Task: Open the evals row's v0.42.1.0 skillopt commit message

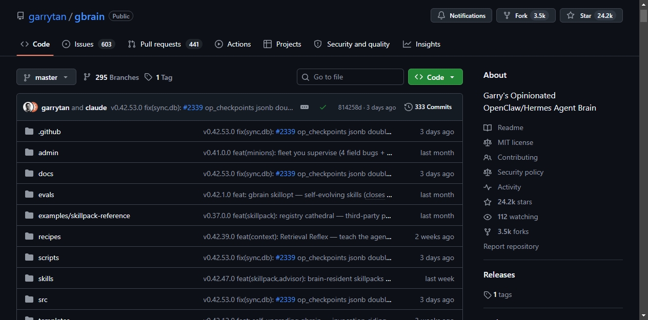Action: tap(298, 195)
